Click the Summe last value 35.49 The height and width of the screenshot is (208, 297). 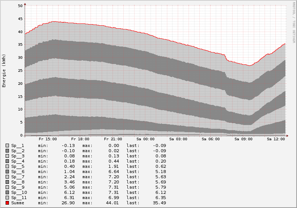click(159, 203)
